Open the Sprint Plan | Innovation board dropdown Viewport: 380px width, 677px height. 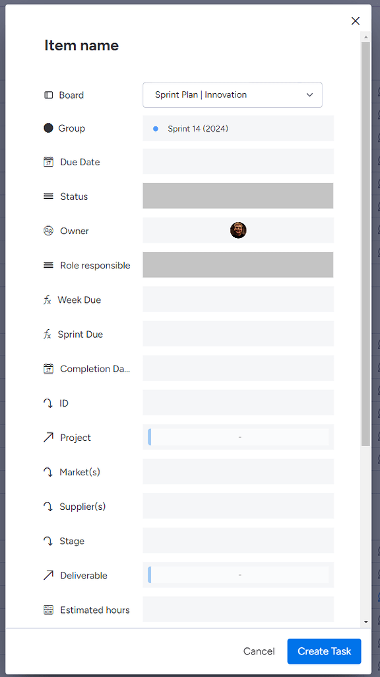coord(232,95)
